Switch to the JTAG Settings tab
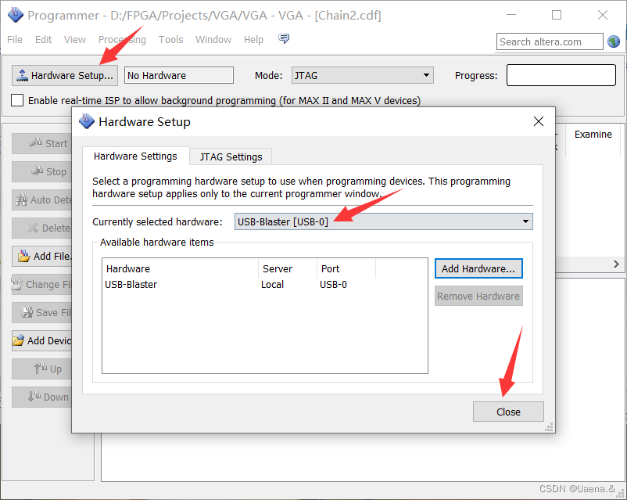627x500 pixels. [x=231, y=156]
